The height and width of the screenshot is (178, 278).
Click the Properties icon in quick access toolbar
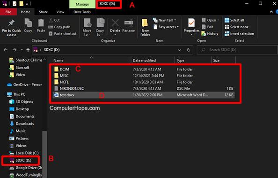15,4
